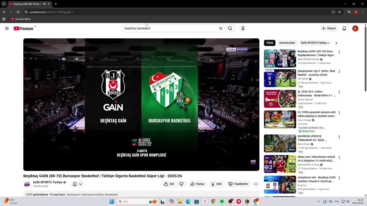The width and height of the screenshot is (367, 206).
Task: Click the page vertical scrollbar
Action: pos(366,59)
